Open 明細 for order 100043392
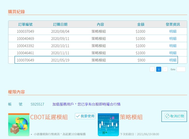 tap(173, 46)
